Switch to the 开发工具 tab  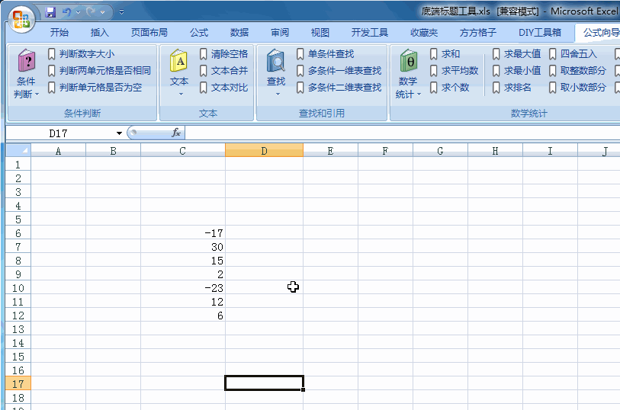[370, 33]
